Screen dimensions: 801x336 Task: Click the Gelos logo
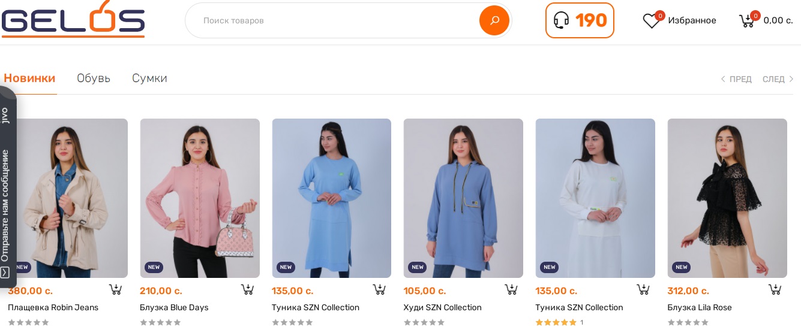pyautogui.click(x=73, y=20)
